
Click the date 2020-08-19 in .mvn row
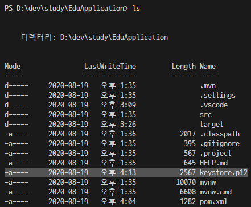click(68, 86)
